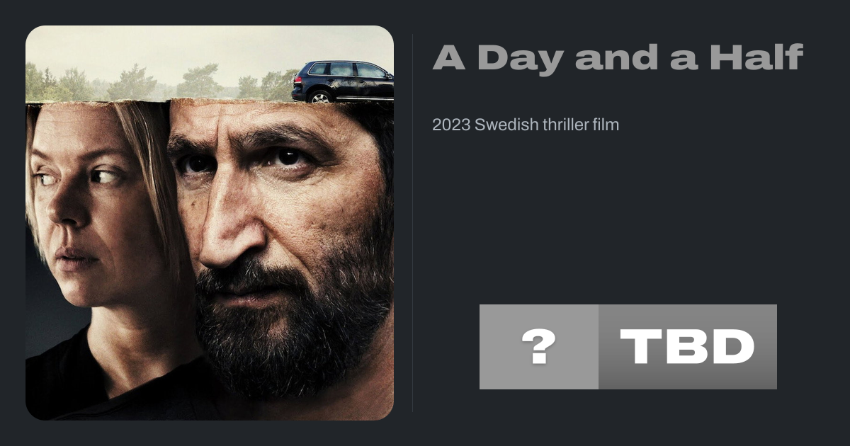Click the vertical divider beside the poster

point(413,223)
